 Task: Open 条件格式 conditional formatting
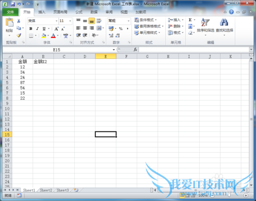click(145, 20)
